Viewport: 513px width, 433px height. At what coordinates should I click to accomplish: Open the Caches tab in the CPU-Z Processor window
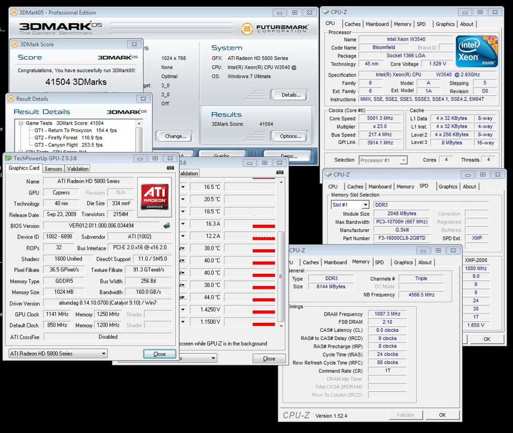click(352, 24)
